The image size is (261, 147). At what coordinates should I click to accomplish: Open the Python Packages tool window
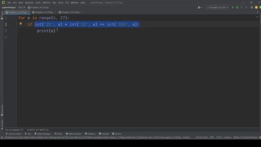click(x=42, y=134)
